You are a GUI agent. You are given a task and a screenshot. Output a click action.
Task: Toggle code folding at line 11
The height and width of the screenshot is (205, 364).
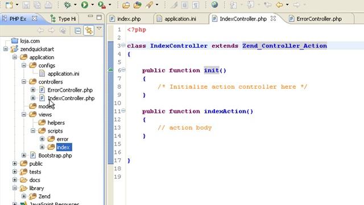point(123,110)
